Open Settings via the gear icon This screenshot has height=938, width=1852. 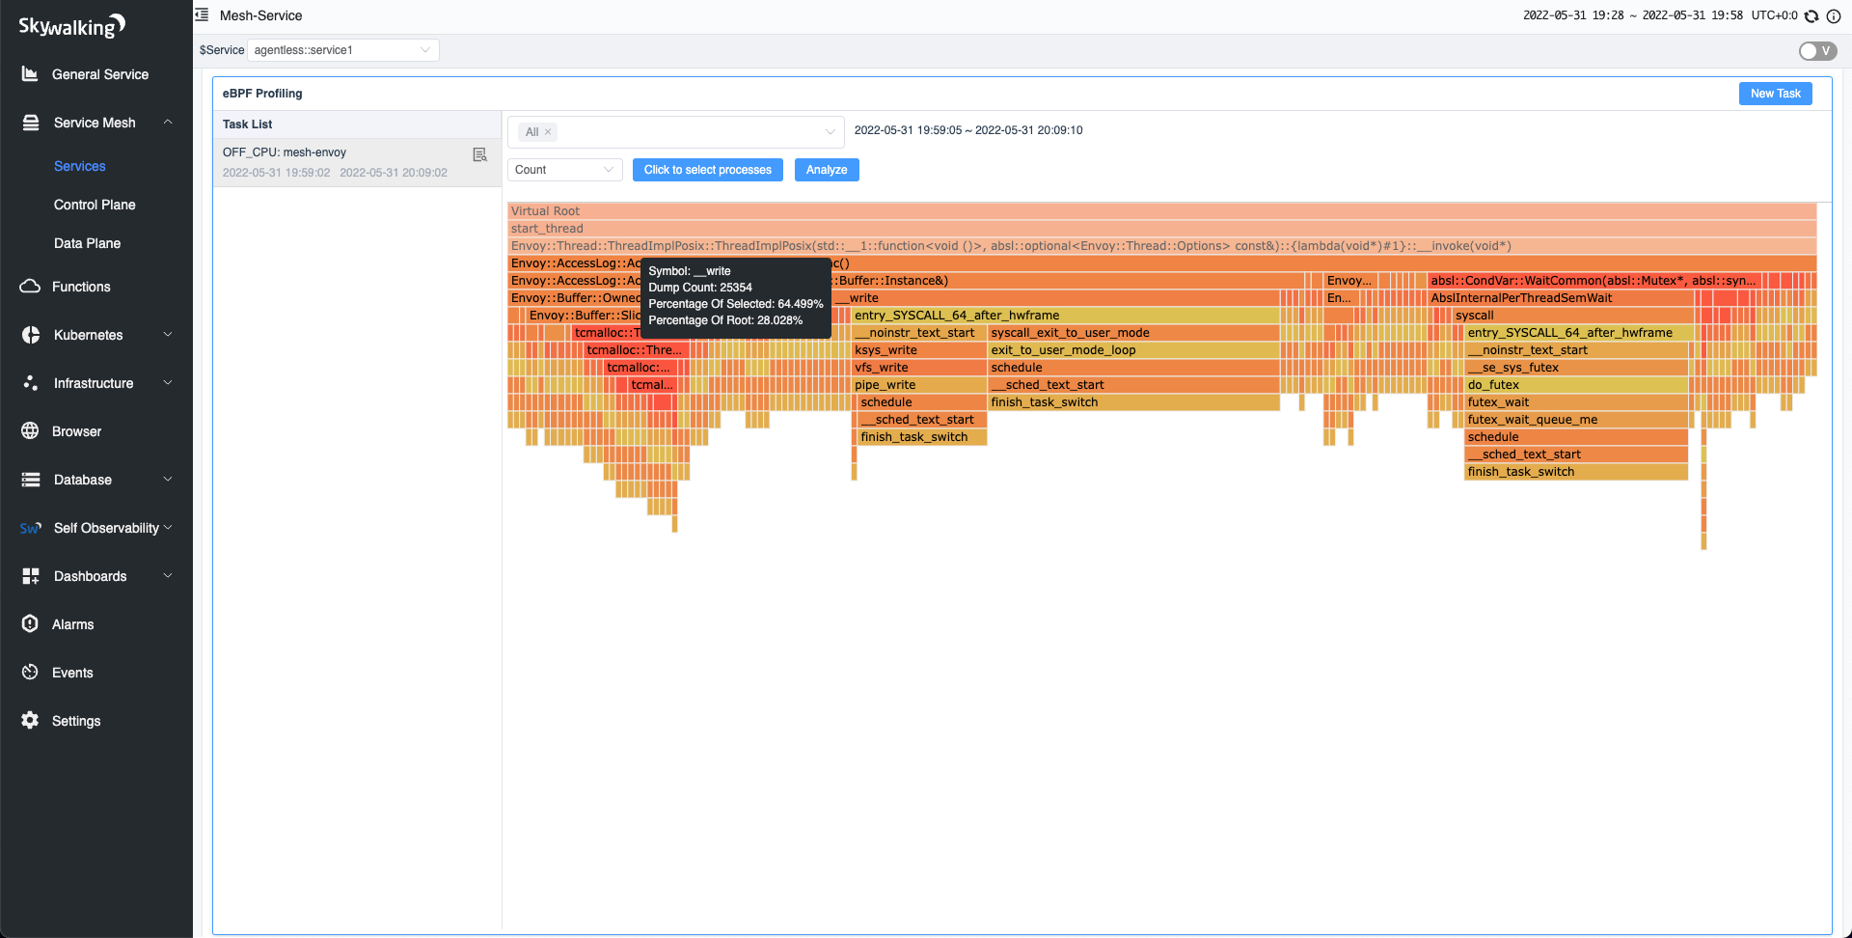30,721
